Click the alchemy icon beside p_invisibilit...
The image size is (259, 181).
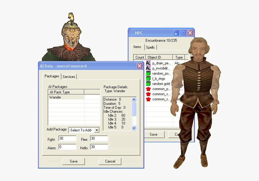pos(148,68)
